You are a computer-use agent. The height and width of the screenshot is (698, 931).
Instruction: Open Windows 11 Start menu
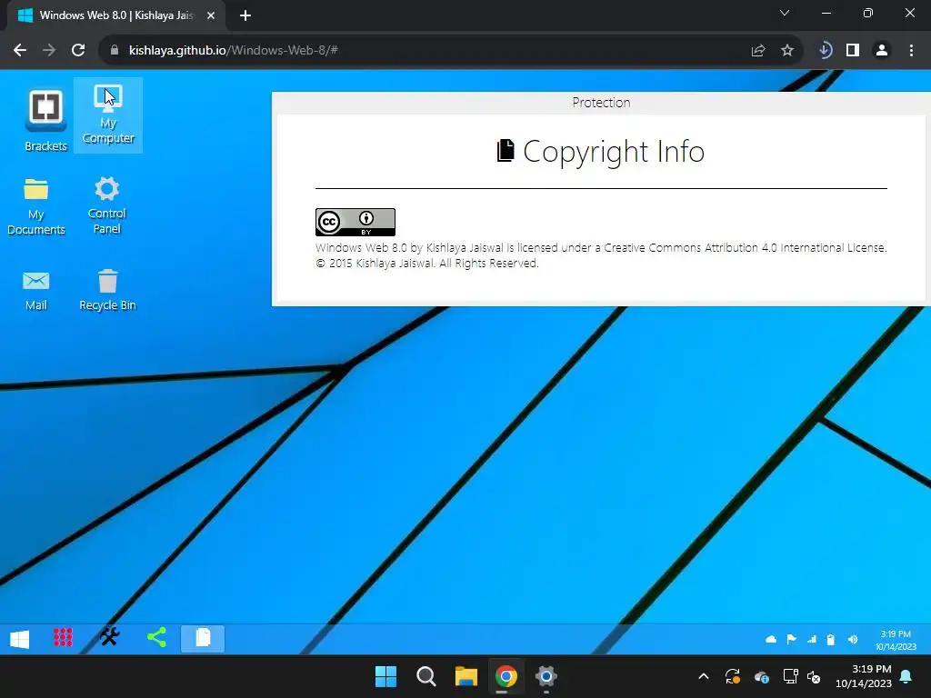click(385, 676)
